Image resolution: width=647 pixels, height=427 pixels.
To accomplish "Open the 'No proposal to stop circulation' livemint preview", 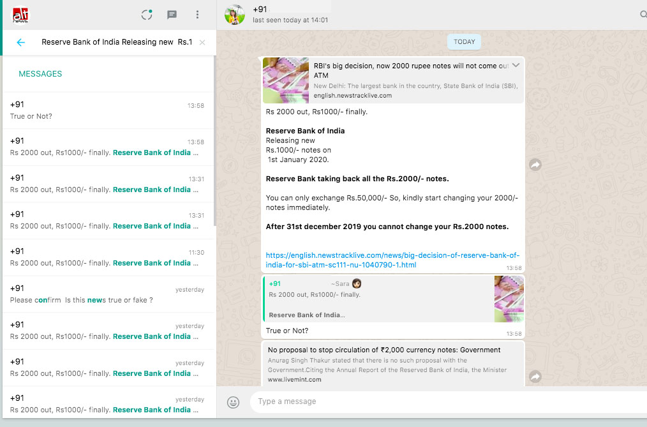I will pos(393,364).
